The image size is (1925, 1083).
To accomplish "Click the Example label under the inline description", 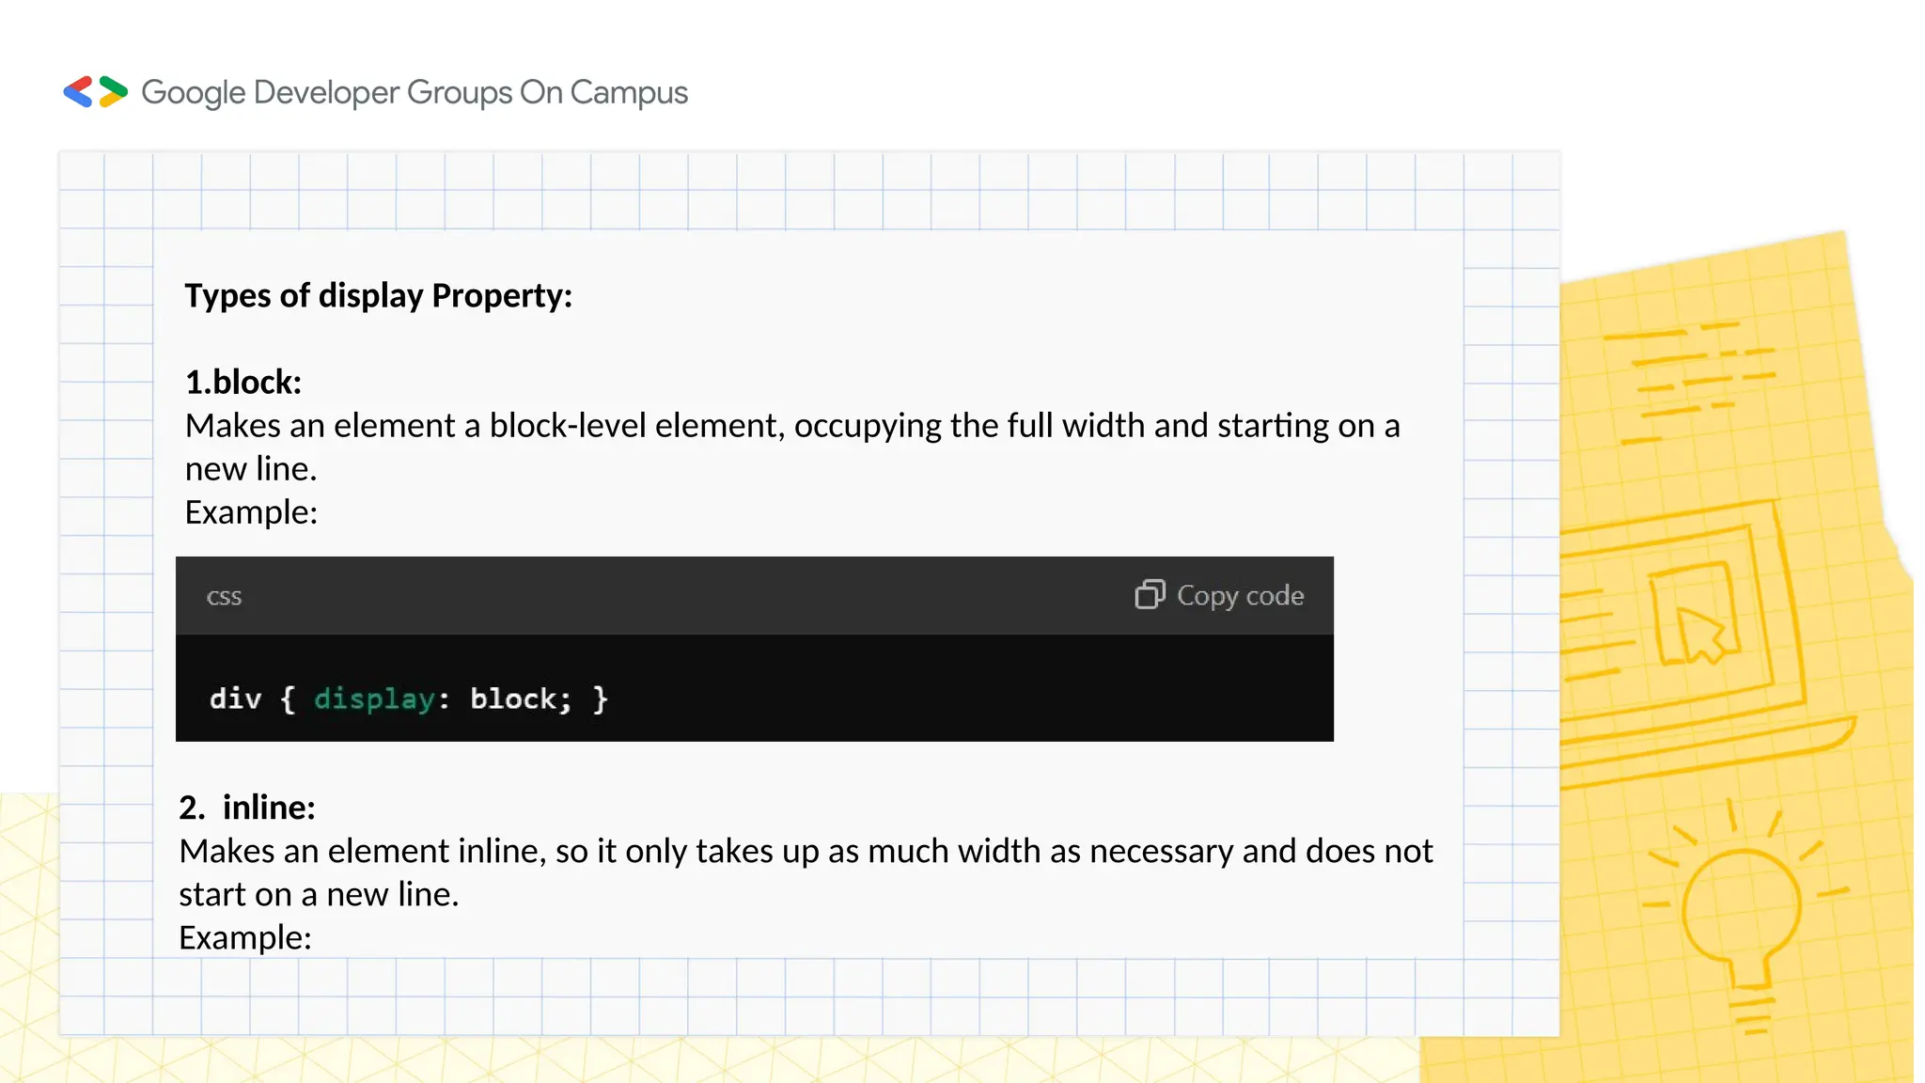I will 245,937.
